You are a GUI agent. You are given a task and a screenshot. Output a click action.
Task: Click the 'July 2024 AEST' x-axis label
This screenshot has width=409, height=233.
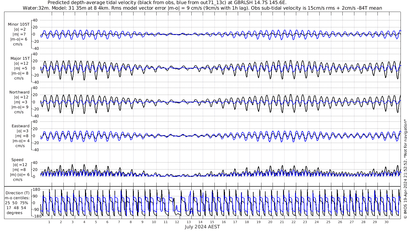click(x=202, y=227)
